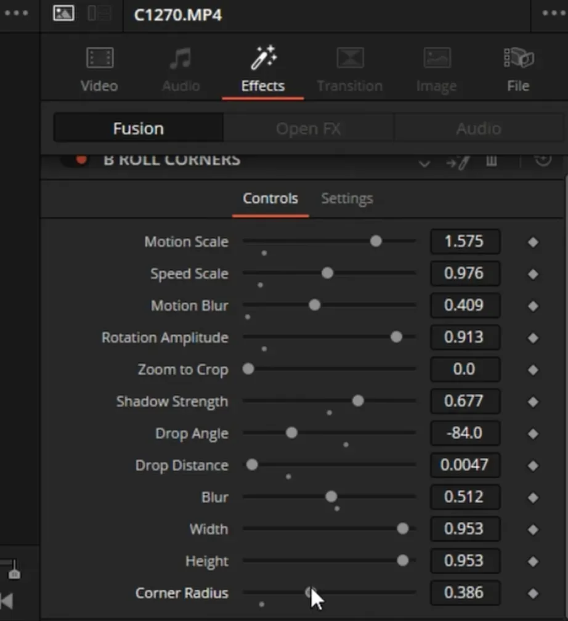The height and width of the screenshot is (621, 568).
Task: Click the Drop Distance value field 0.0047
Action: click(465, 465)
